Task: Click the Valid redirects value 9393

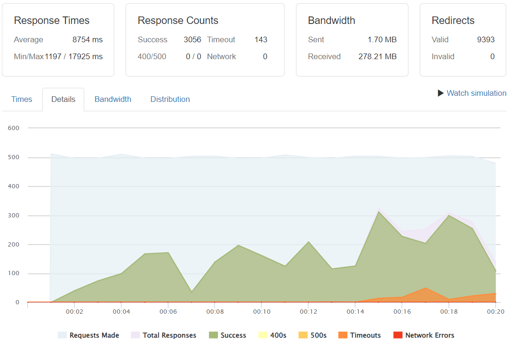Action: (486, 39)
